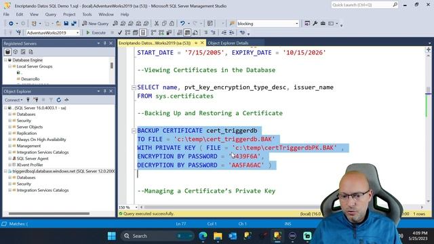The width and height of the screenshot is (434, 244).
Task: Click the Undo arrow icon
Action: pyautogui.click(x=182, y=24)
